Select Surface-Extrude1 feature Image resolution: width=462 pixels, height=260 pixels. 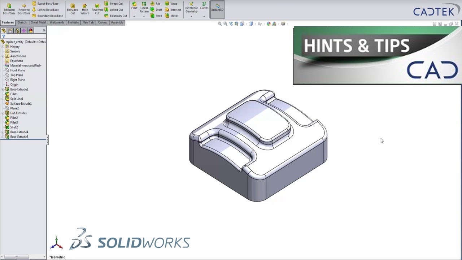pyautogui.click(x=18, y=104)
